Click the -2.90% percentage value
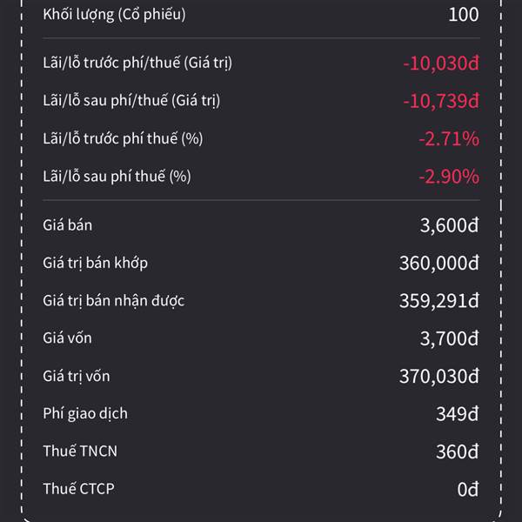Image resolution: width=522 pixels, height=522 pixels. point(449,177)
